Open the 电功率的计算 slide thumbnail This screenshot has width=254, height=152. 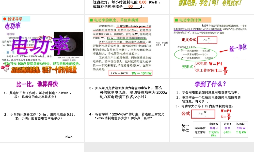click(x=212, y=46)
